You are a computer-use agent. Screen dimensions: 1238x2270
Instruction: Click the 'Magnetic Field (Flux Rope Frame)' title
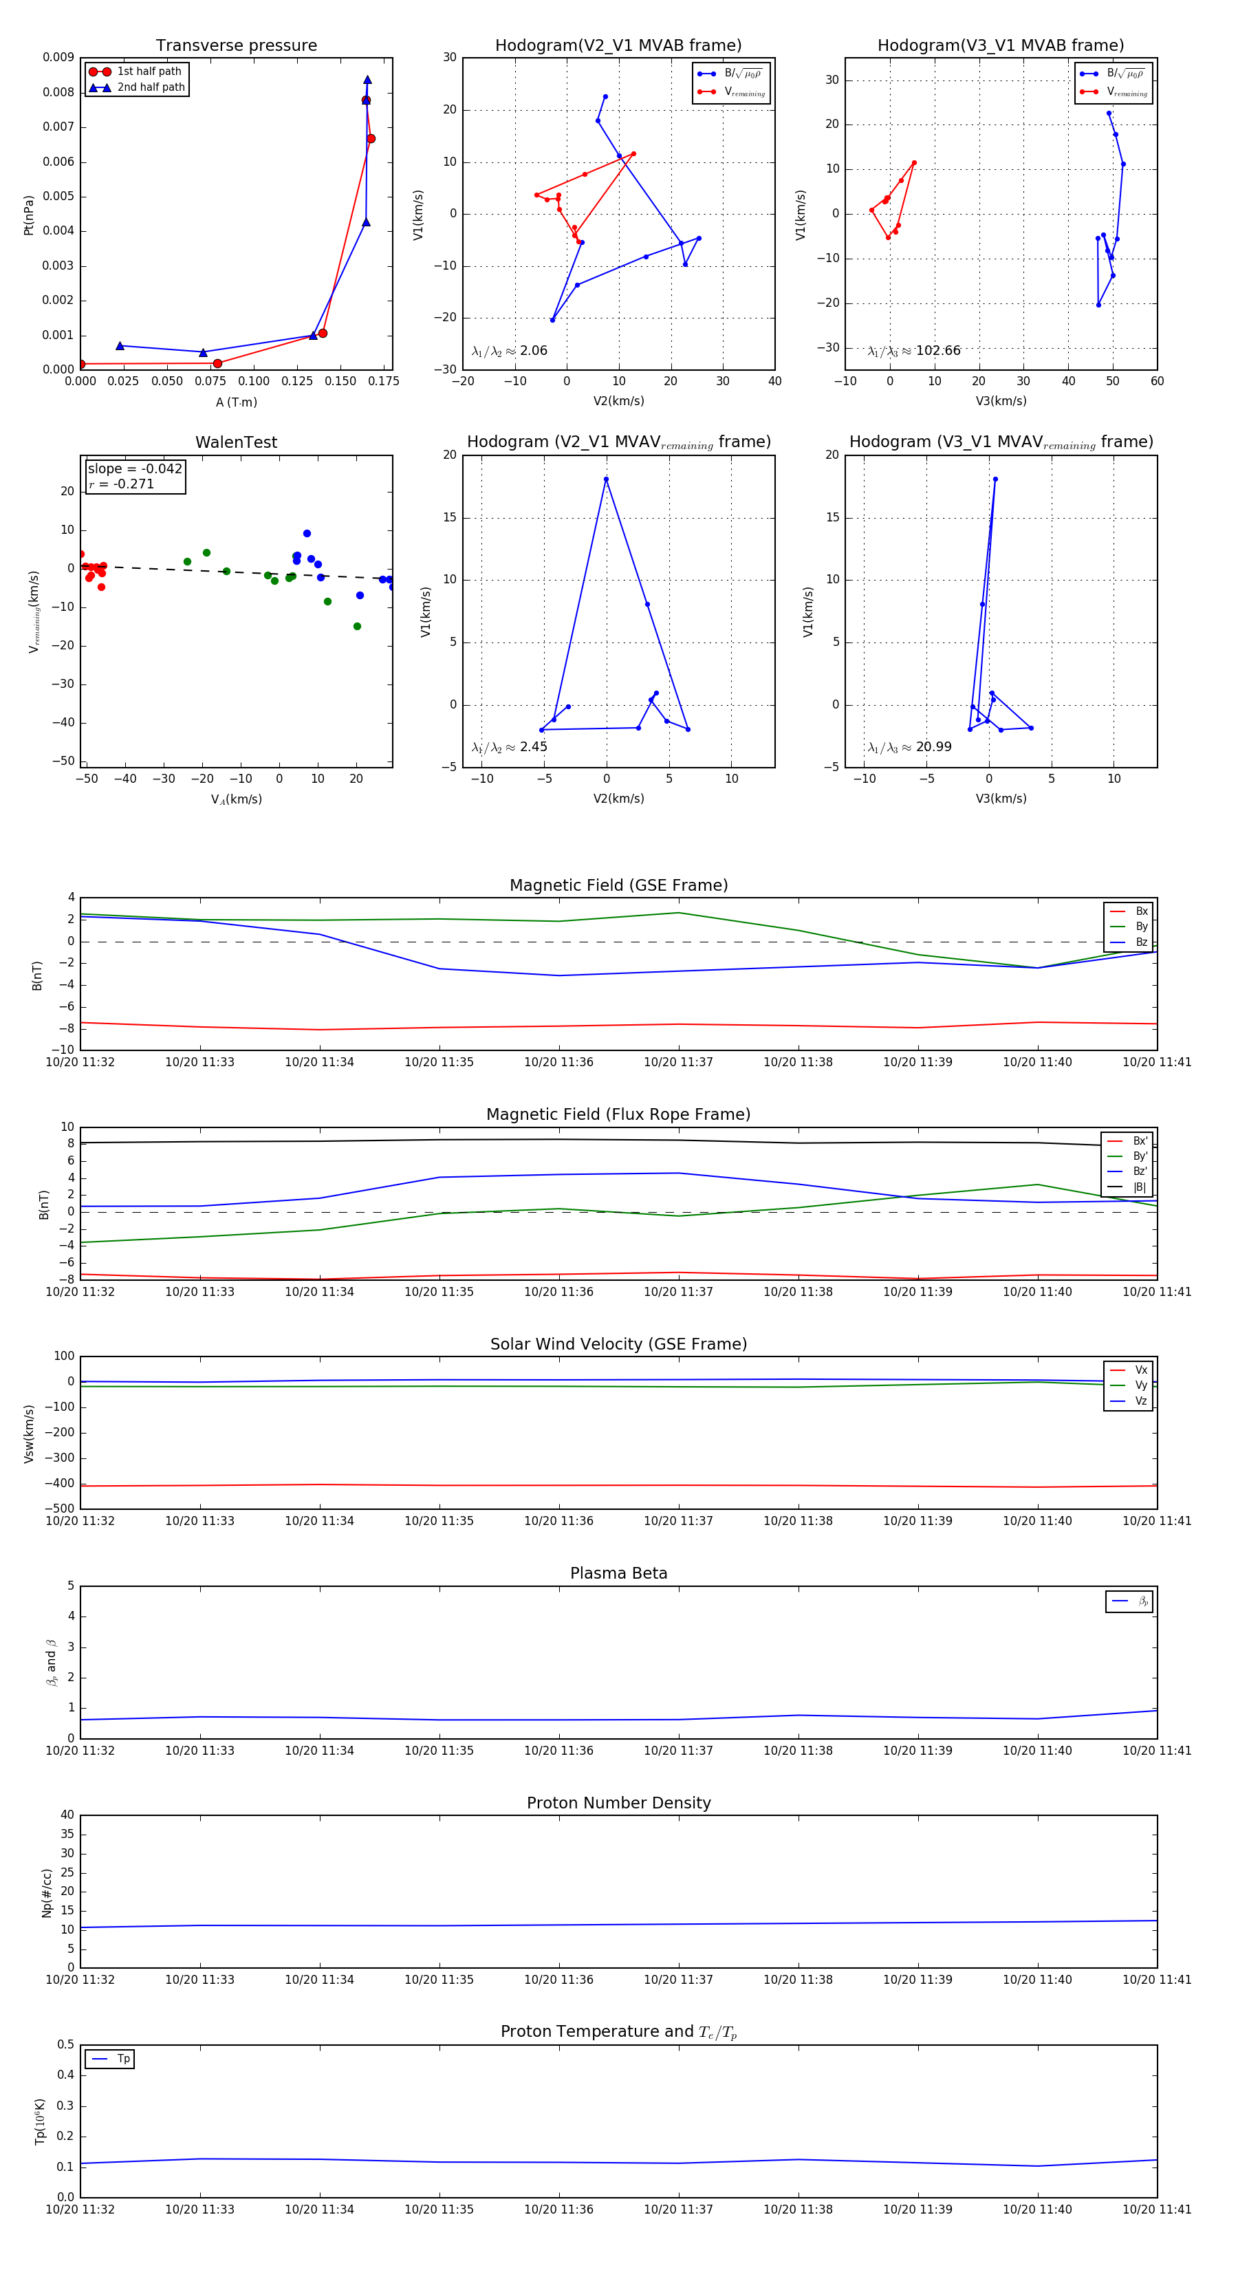[x=618, y=1114]
